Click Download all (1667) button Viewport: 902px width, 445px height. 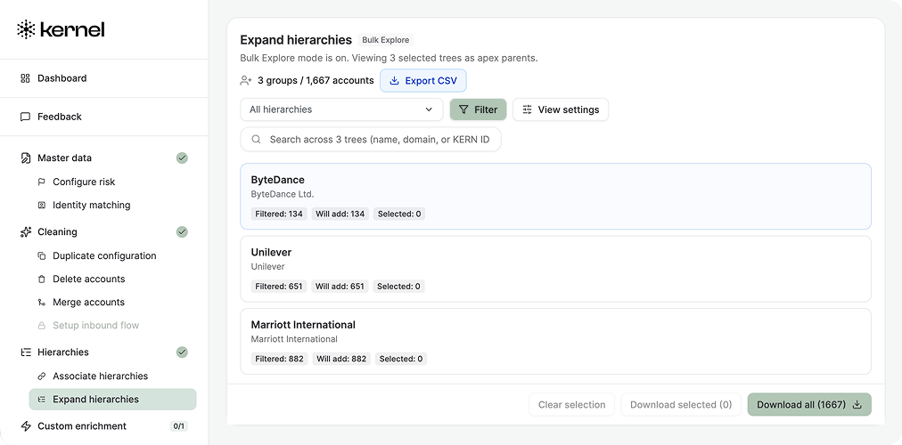[809, 405]
